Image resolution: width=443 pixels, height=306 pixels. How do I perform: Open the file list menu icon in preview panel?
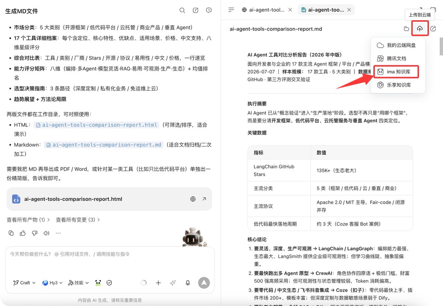click(231, 10)
